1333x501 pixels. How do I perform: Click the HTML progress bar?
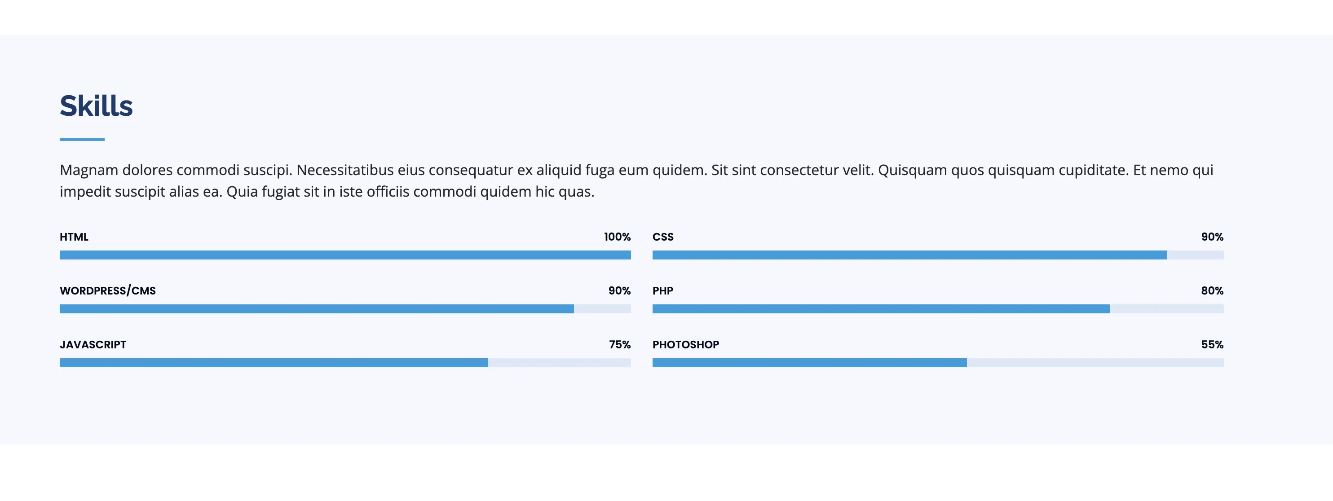pos(345,255)
